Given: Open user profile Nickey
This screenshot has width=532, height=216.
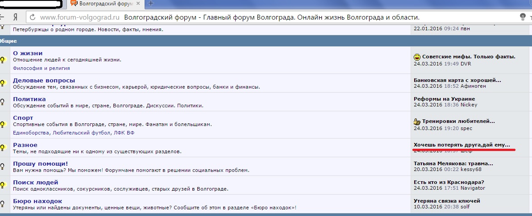Looking at the screenshot, I should coord(469,105).
